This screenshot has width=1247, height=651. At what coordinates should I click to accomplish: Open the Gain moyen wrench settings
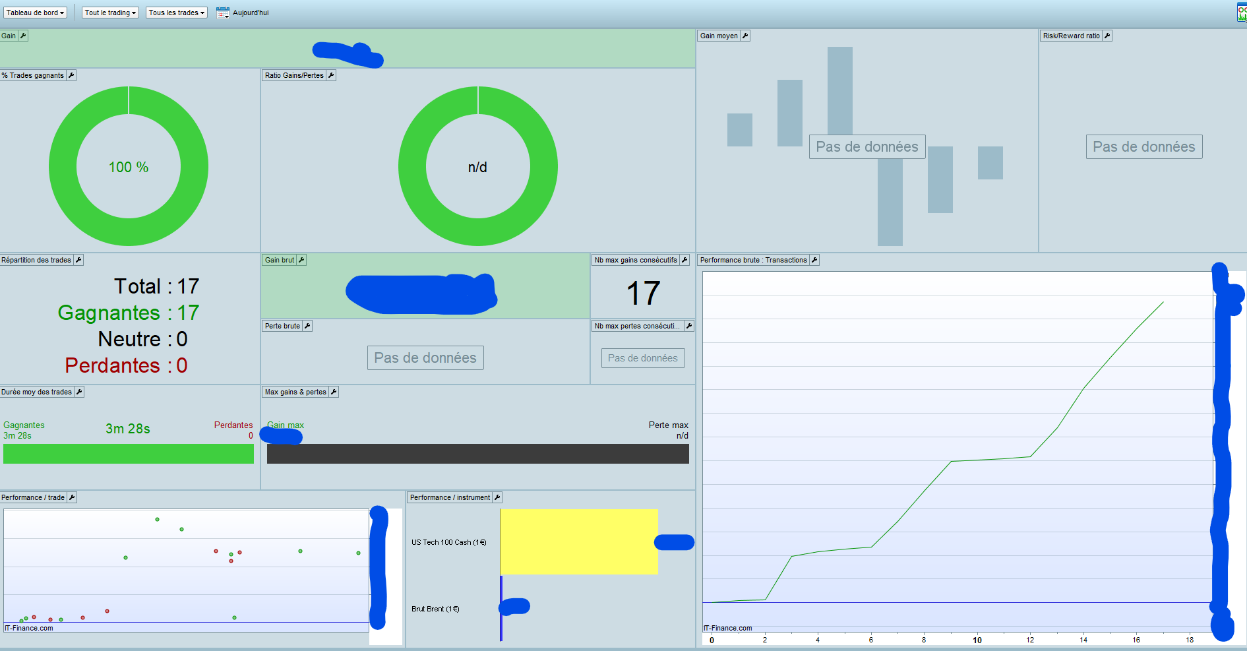745,36
